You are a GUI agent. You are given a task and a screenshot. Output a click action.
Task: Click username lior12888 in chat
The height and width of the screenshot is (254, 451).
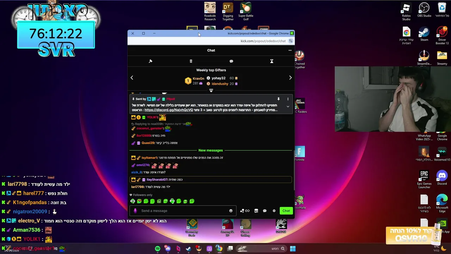click(143, 135)
